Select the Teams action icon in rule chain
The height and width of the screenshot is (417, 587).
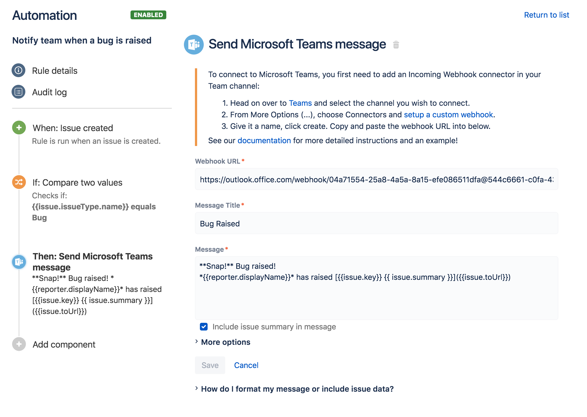point(19,262)
